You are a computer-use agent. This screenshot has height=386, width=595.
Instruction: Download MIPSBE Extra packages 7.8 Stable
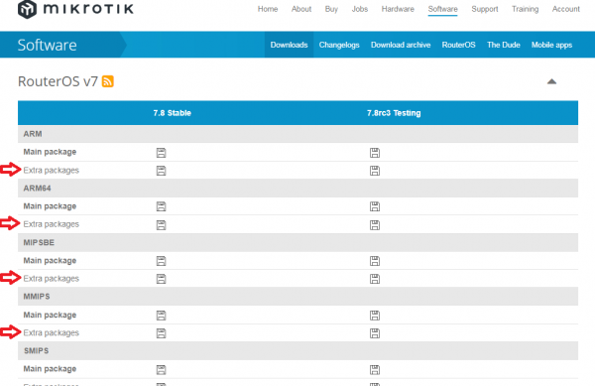coord(161,279)
